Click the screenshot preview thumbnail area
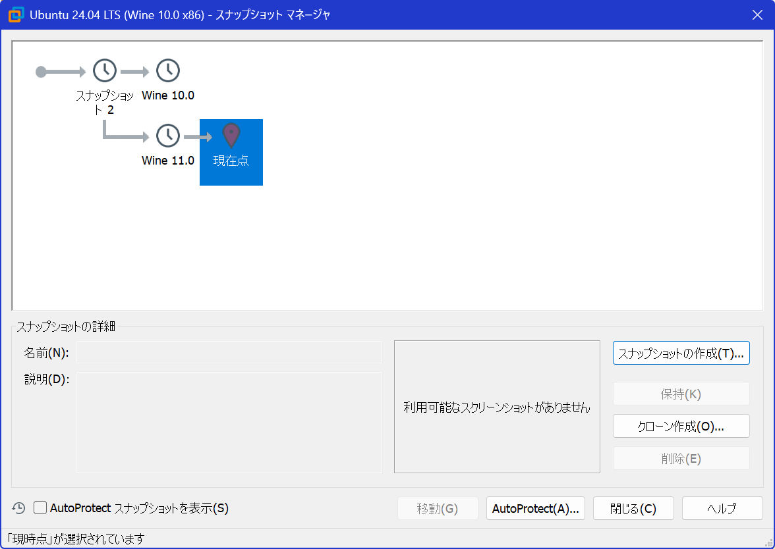Viewport: 775px width, 549px height. pos(497,407)
